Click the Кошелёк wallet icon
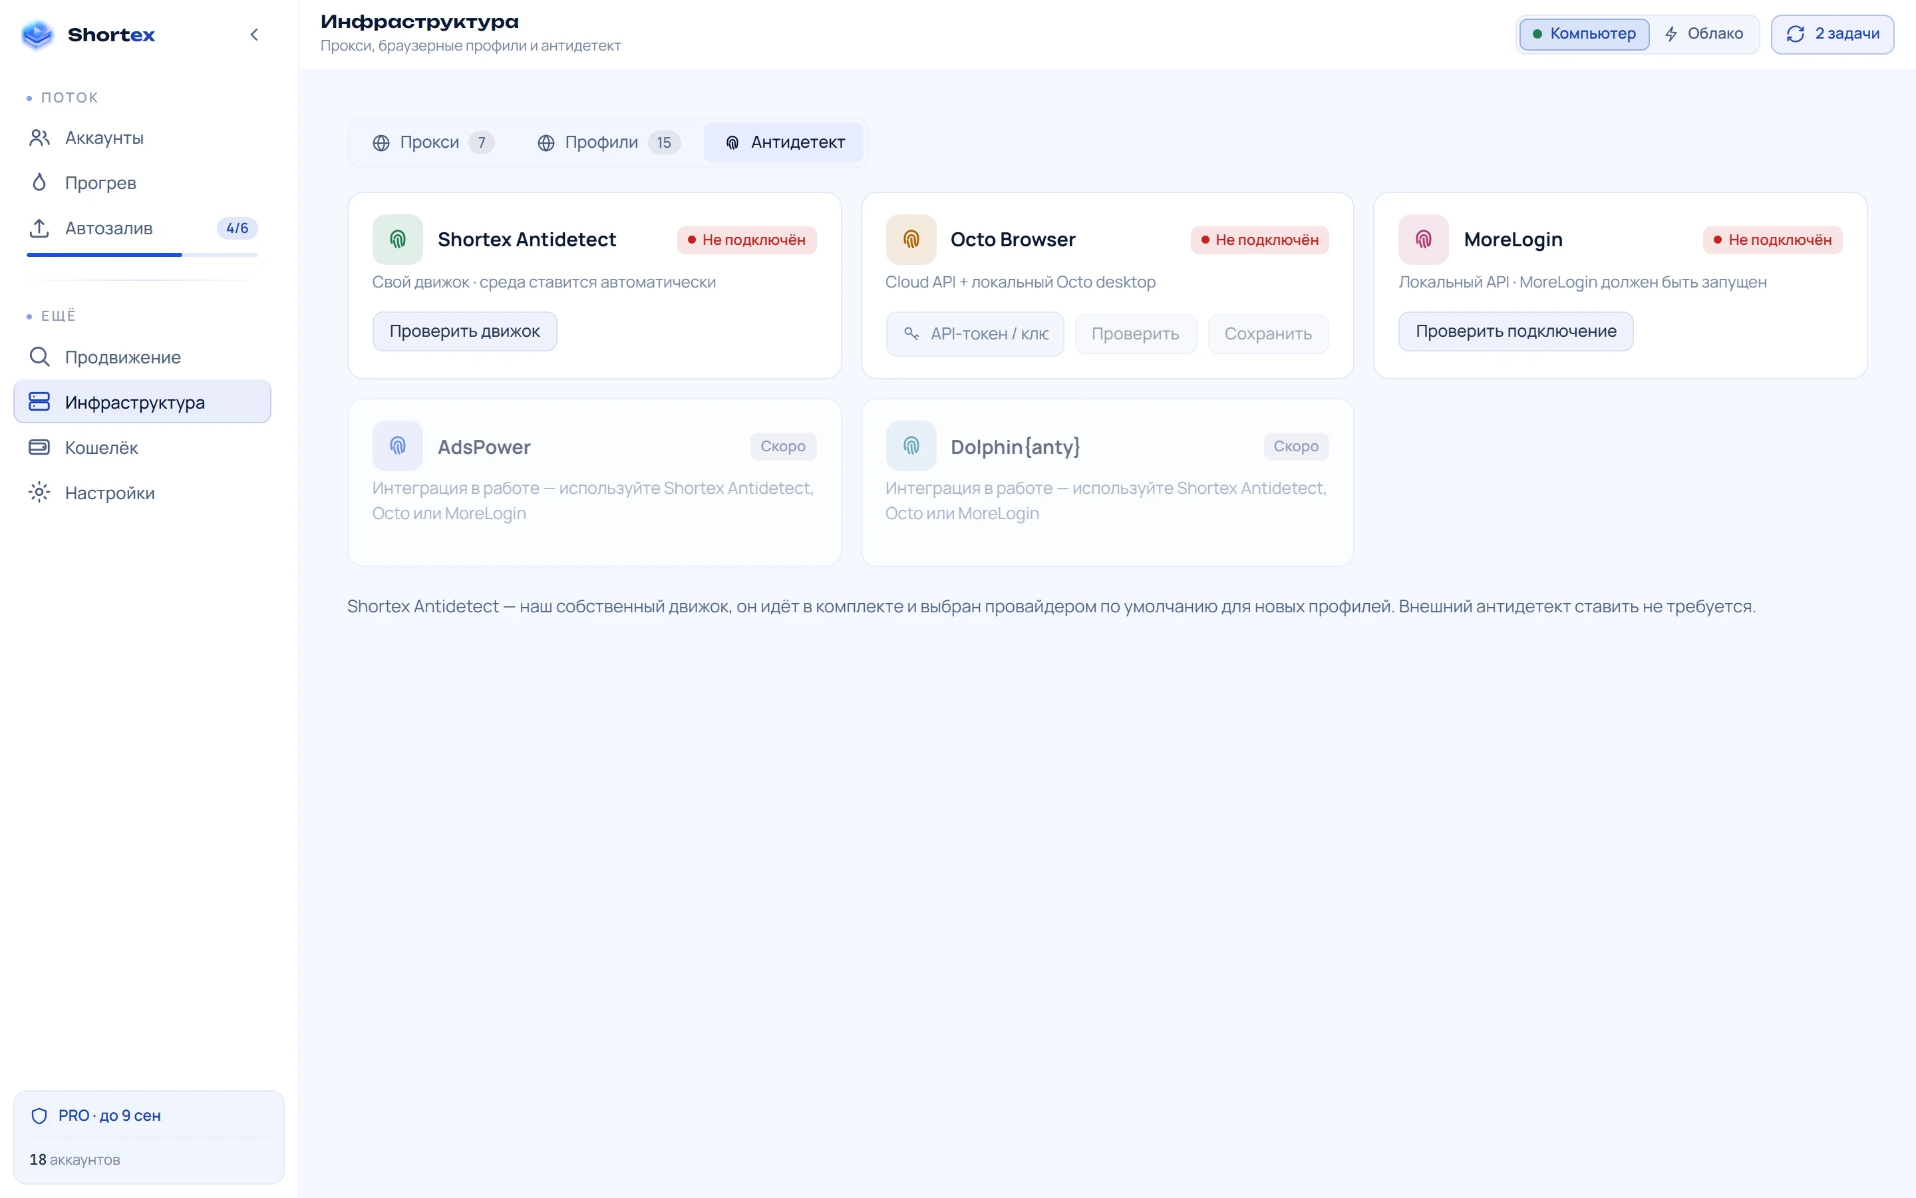This screenshot has width=1916, height=1198. pos(40,448)
